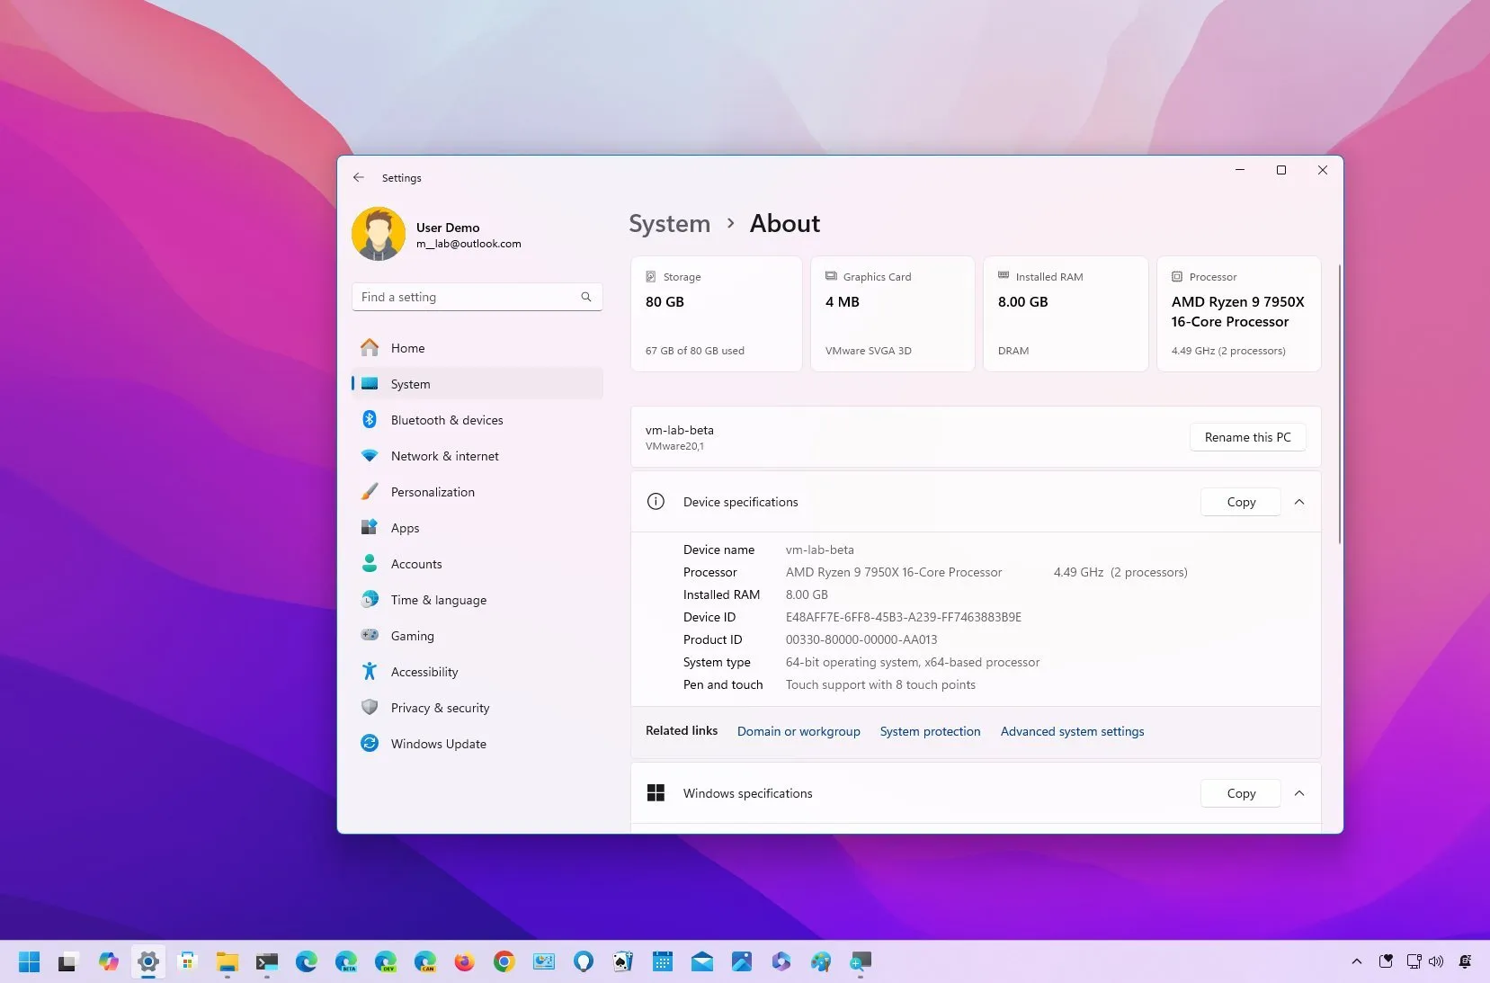Open Windows Update from the sidebar
1490x983 pixels.
[x=439, y=744]
